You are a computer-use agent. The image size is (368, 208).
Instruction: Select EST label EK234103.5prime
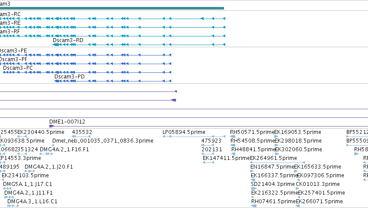tap(25, 175)
